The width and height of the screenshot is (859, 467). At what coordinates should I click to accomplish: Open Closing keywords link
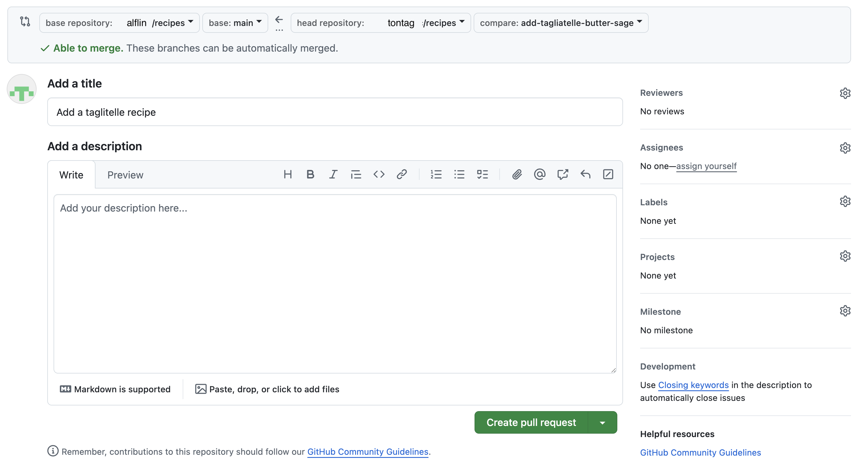pos(693,385)
